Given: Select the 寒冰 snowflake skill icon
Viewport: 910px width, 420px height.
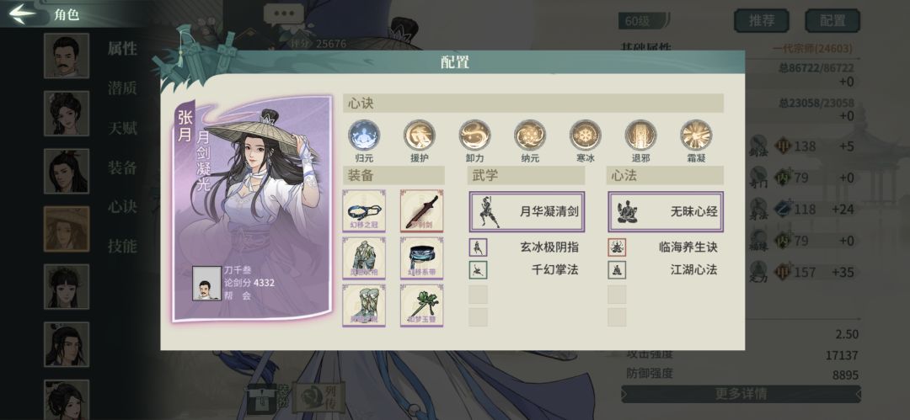Looking at the screenshot, I should coord(585,136).
